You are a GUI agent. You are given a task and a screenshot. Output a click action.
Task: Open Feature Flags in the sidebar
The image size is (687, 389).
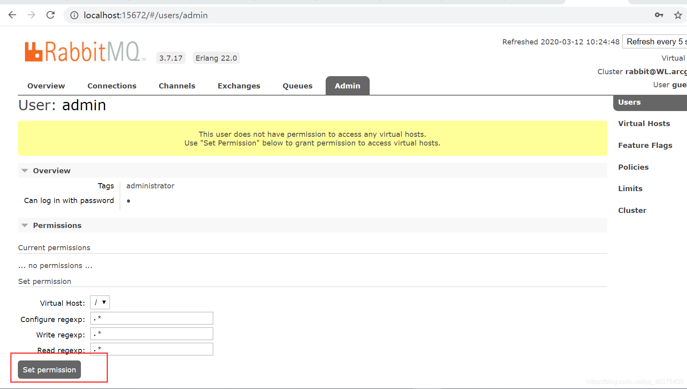point(645,146)
